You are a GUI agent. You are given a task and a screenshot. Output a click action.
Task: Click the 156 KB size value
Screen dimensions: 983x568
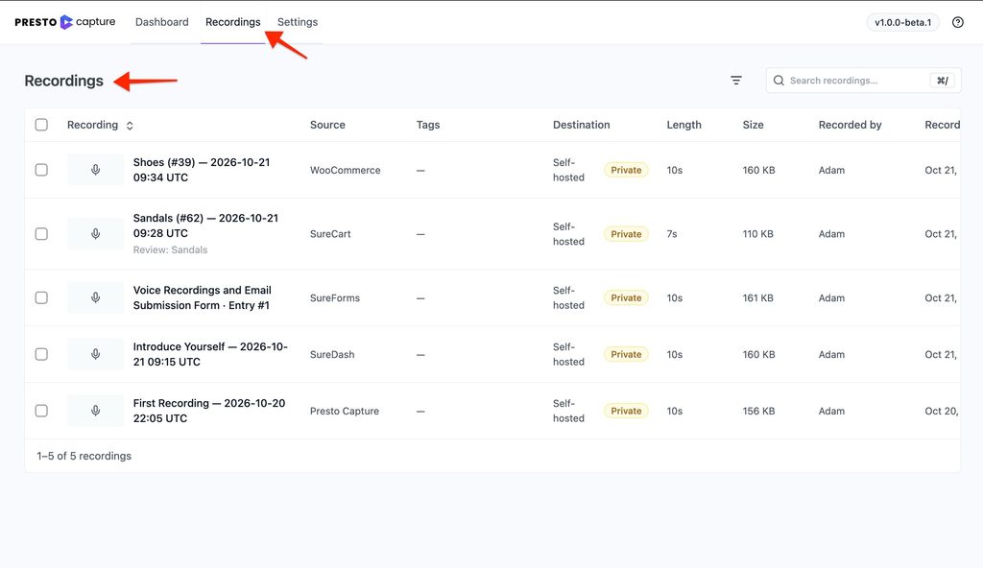tap(758, 411)
